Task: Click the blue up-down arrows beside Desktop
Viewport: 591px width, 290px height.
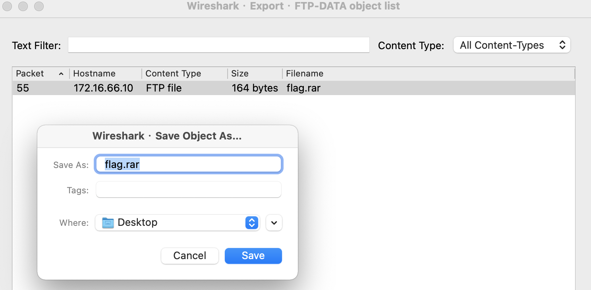Action: point(252,223)
